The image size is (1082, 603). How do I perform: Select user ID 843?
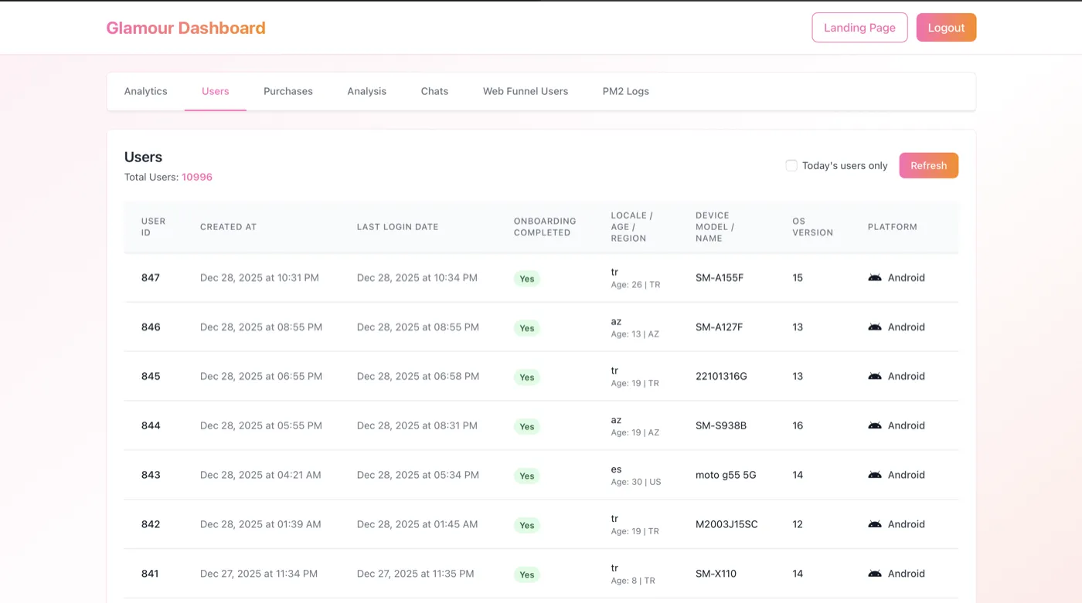click(x=151, y=475)
